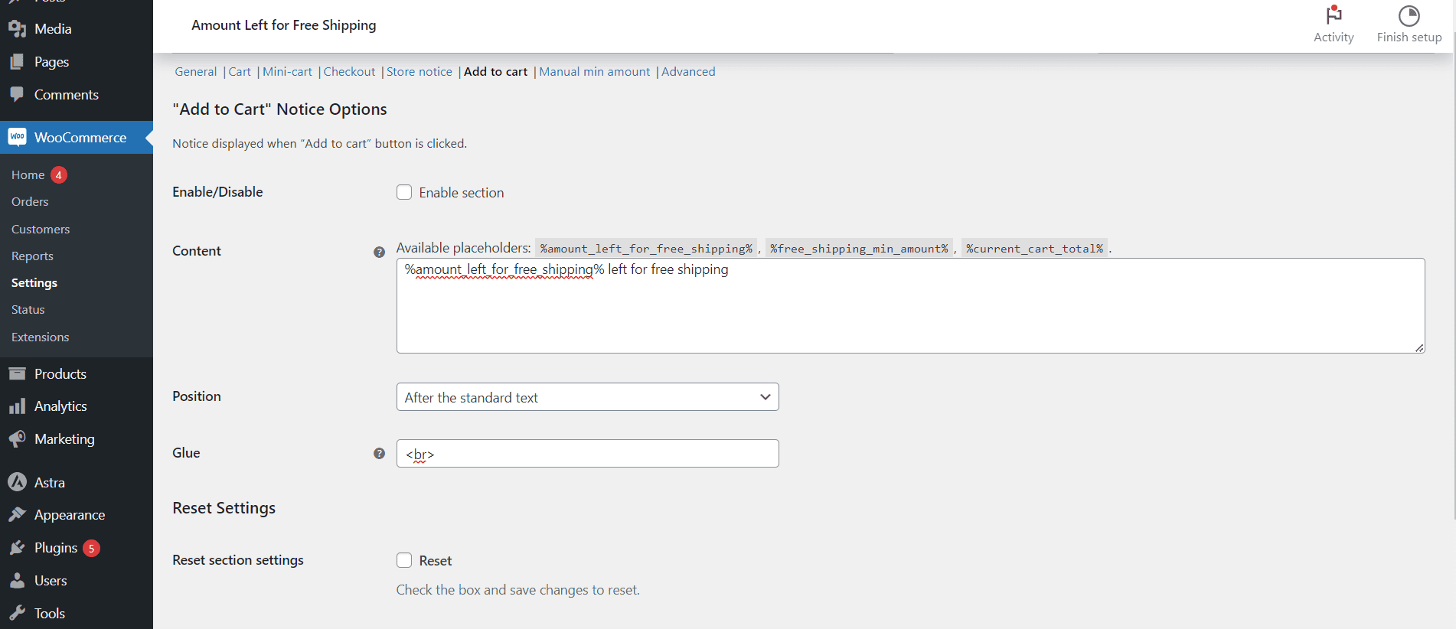Click the Tools wrench icon
This screenshot has height=629, width=1456.
pos(17,614)
